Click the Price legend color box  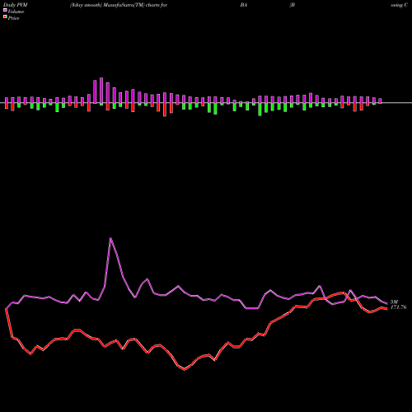[5, 17]
